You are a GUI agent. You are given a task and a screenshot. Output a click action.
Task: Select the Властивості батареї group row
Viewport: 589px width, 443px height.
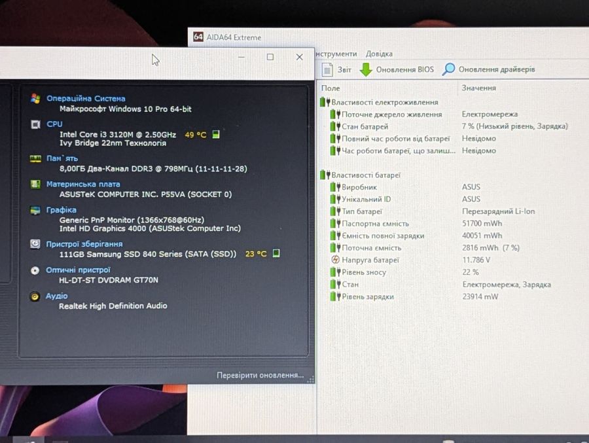[x=361, y=175]
